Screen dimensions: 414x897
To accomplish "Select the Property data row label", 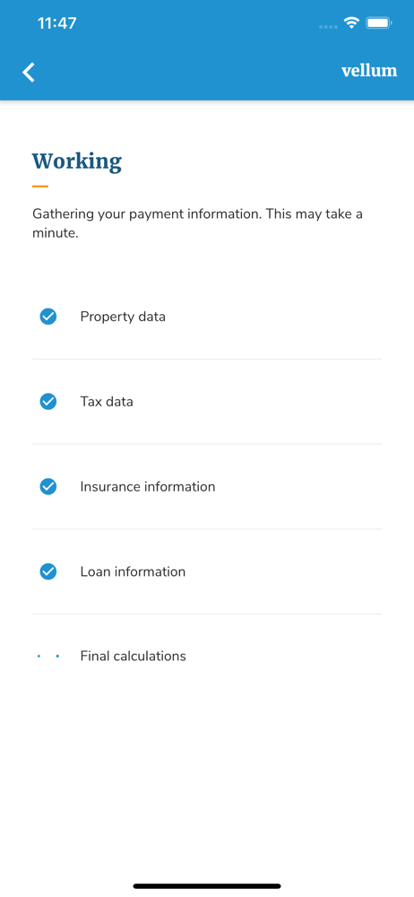I will tap(123, 317).
